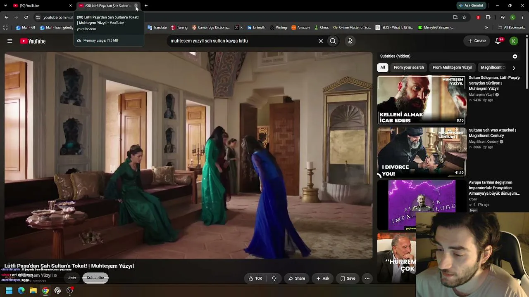Open the Amazon bookmark

tap(300, 28)
